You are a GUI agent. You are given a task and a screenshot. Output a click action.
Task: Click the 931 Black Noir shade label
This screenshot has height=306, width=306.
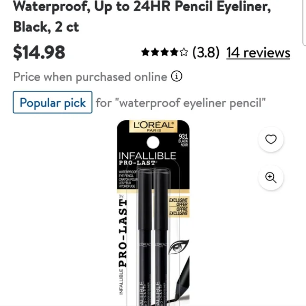click(183, 140)
